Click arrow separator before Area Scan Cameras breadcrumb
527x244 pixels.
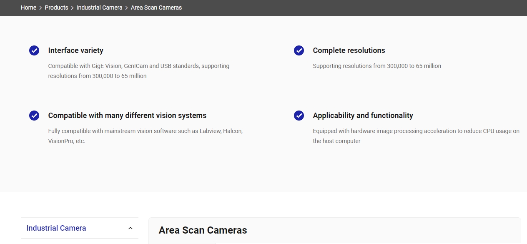click(126, 8)
